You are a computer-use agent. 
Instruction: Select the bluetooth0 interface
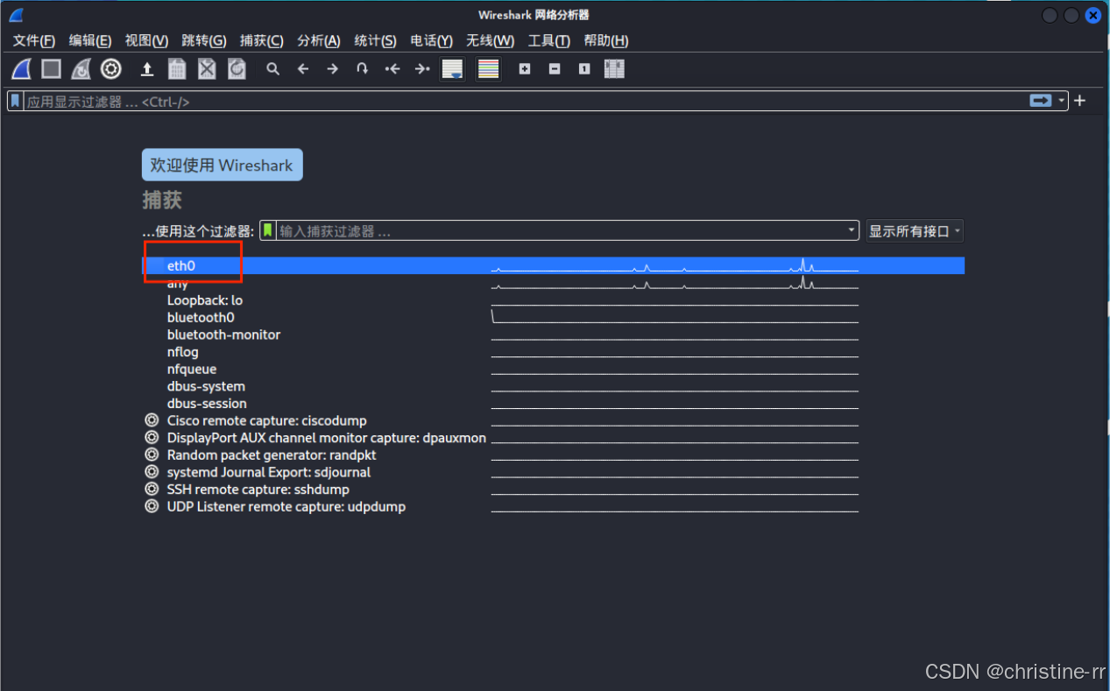(201, 317)
